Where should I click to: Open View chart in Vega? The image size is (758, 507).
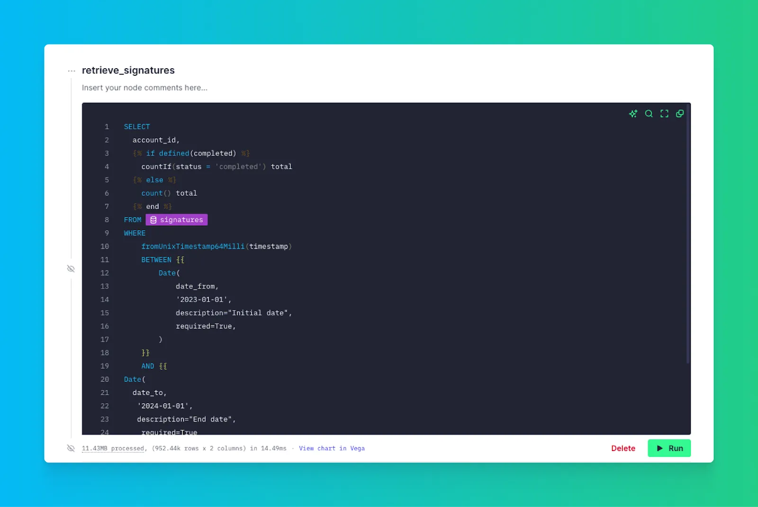coord(332,448)
